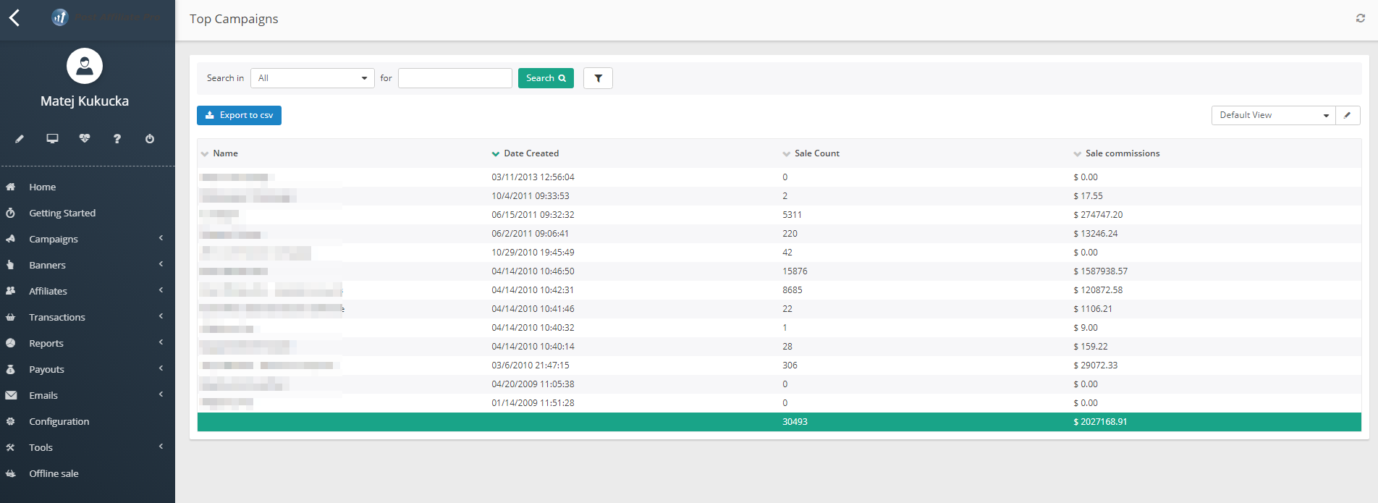Click the power logout icon
The width and height of the screenshot is (1378, 503).
tap(150, 139)
